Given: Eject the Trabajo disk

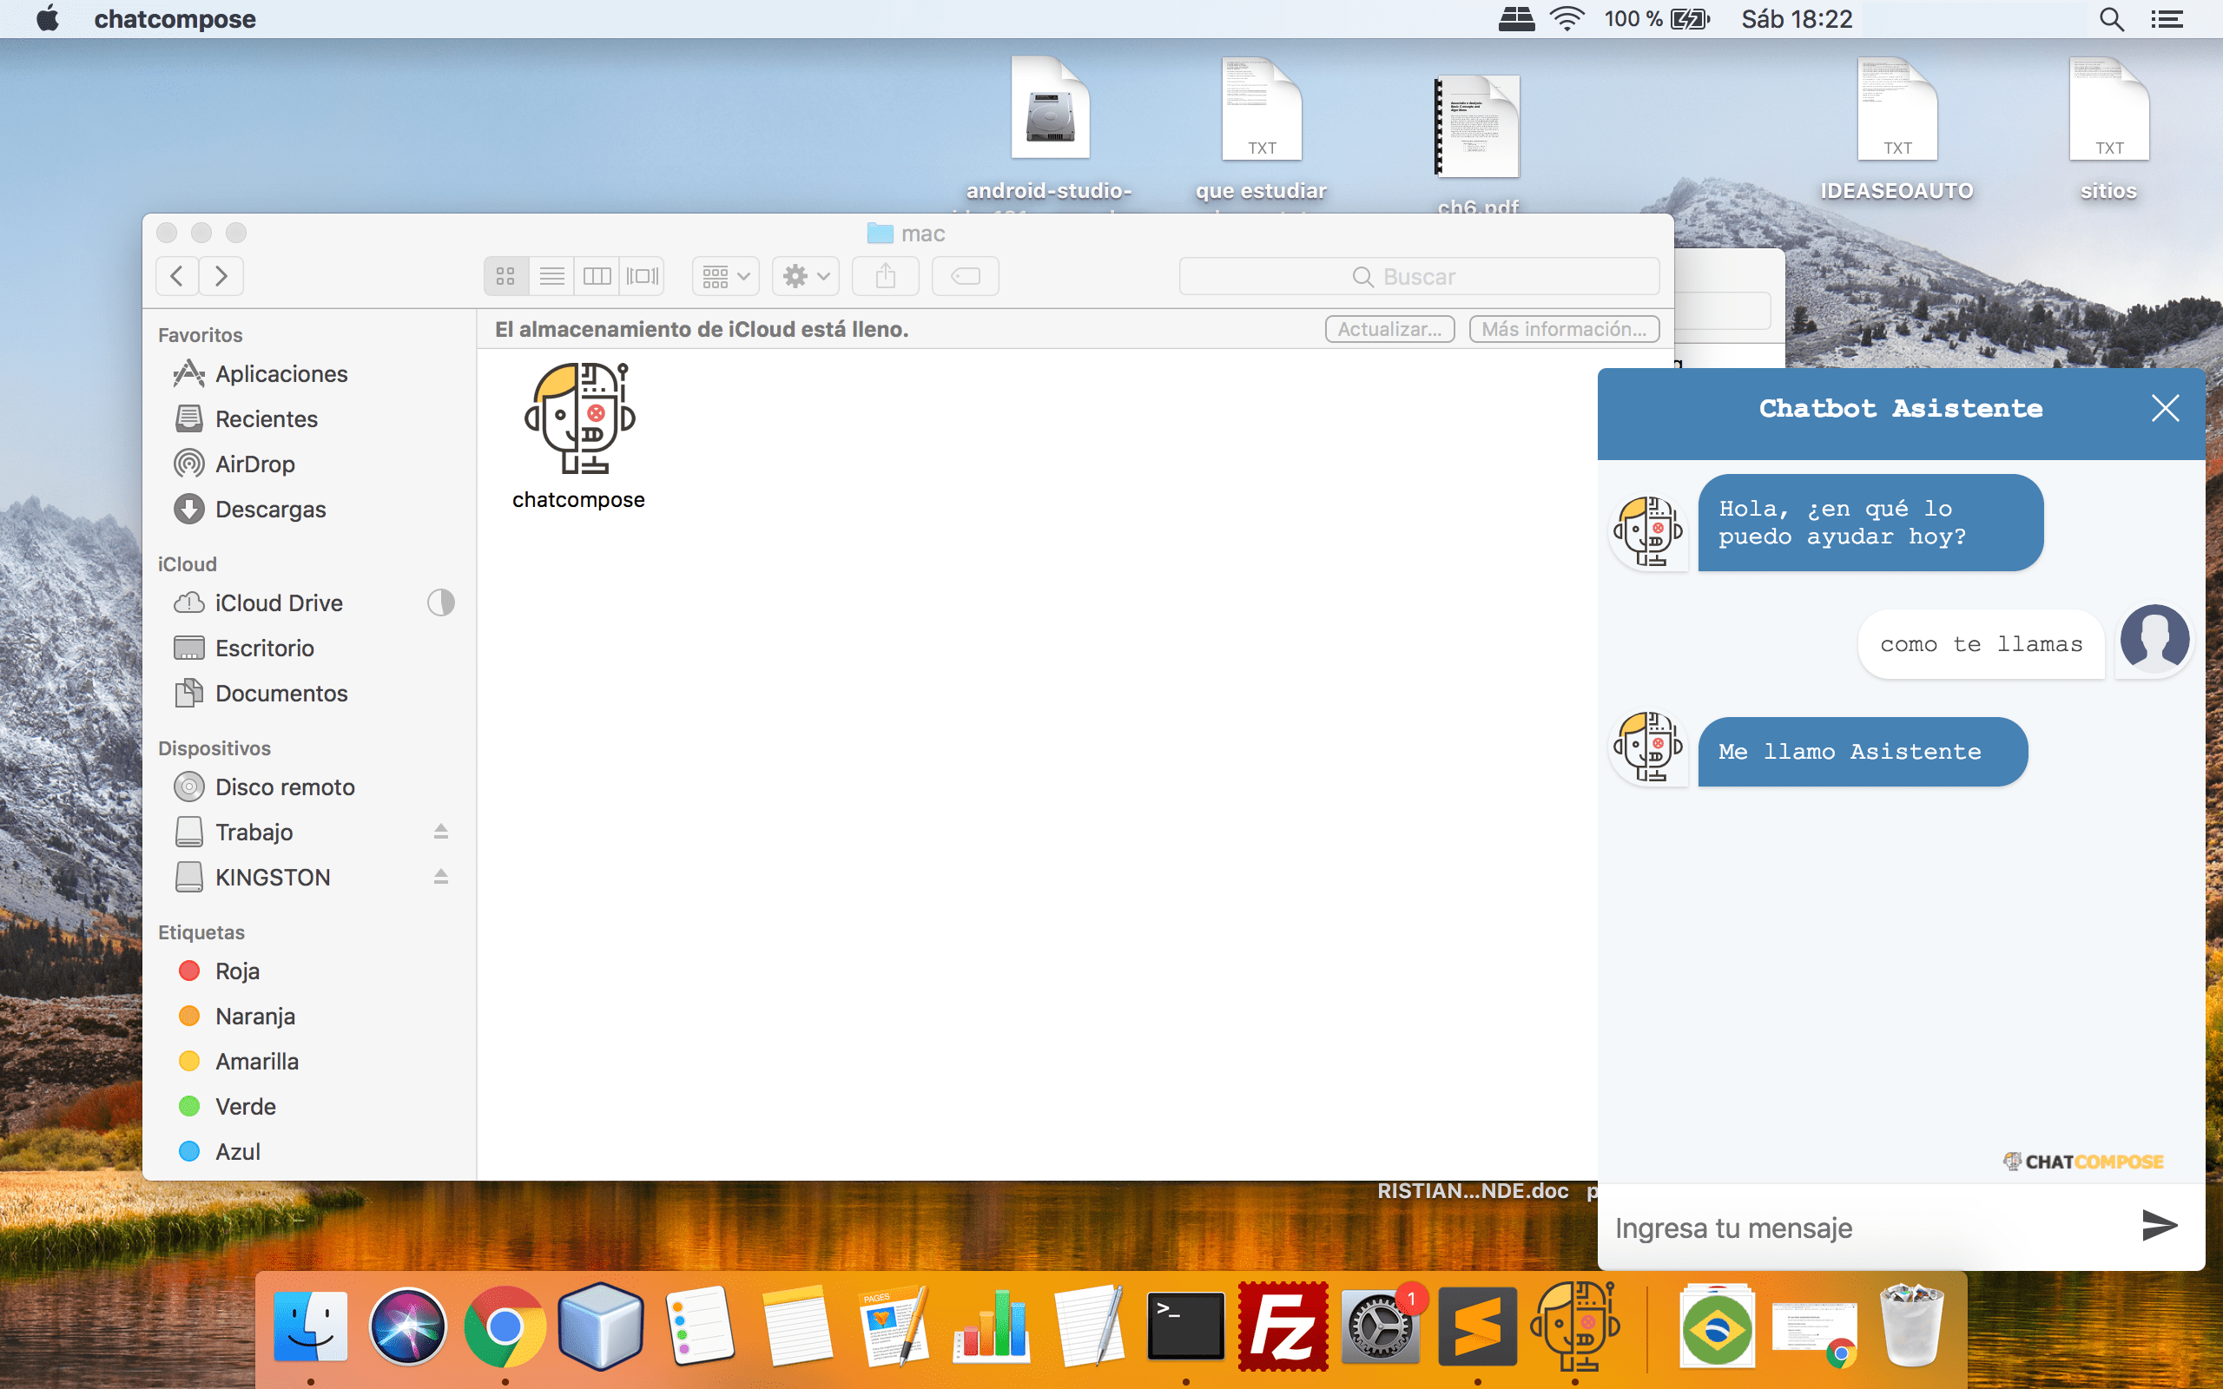Looking at the screenshot, I should 442,832.
